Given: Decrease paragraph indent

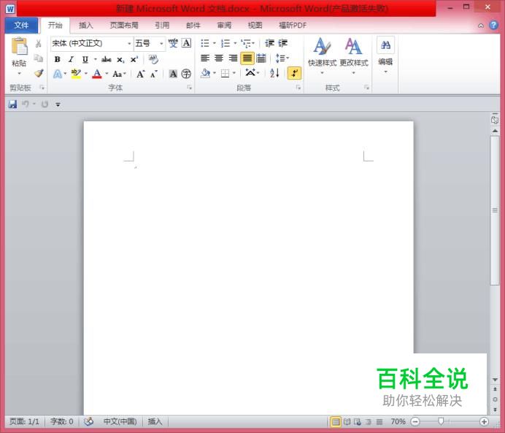Looking at the screenshot, I should pyautogui.click(x=269, y=43).
